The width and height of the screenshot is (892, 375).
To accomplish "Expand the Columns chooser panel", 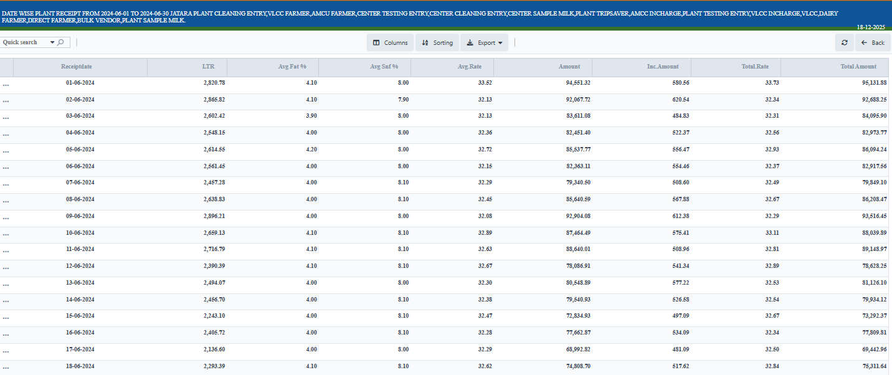I will click(391, 42).
